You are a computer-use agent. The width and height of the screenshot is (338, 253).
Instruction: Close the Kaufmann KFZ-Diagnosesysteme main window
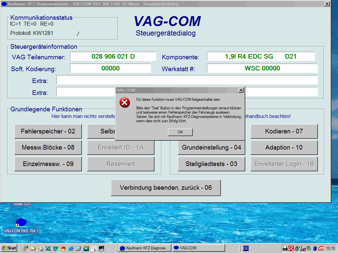pyautogui.click(x=327, y=4)
